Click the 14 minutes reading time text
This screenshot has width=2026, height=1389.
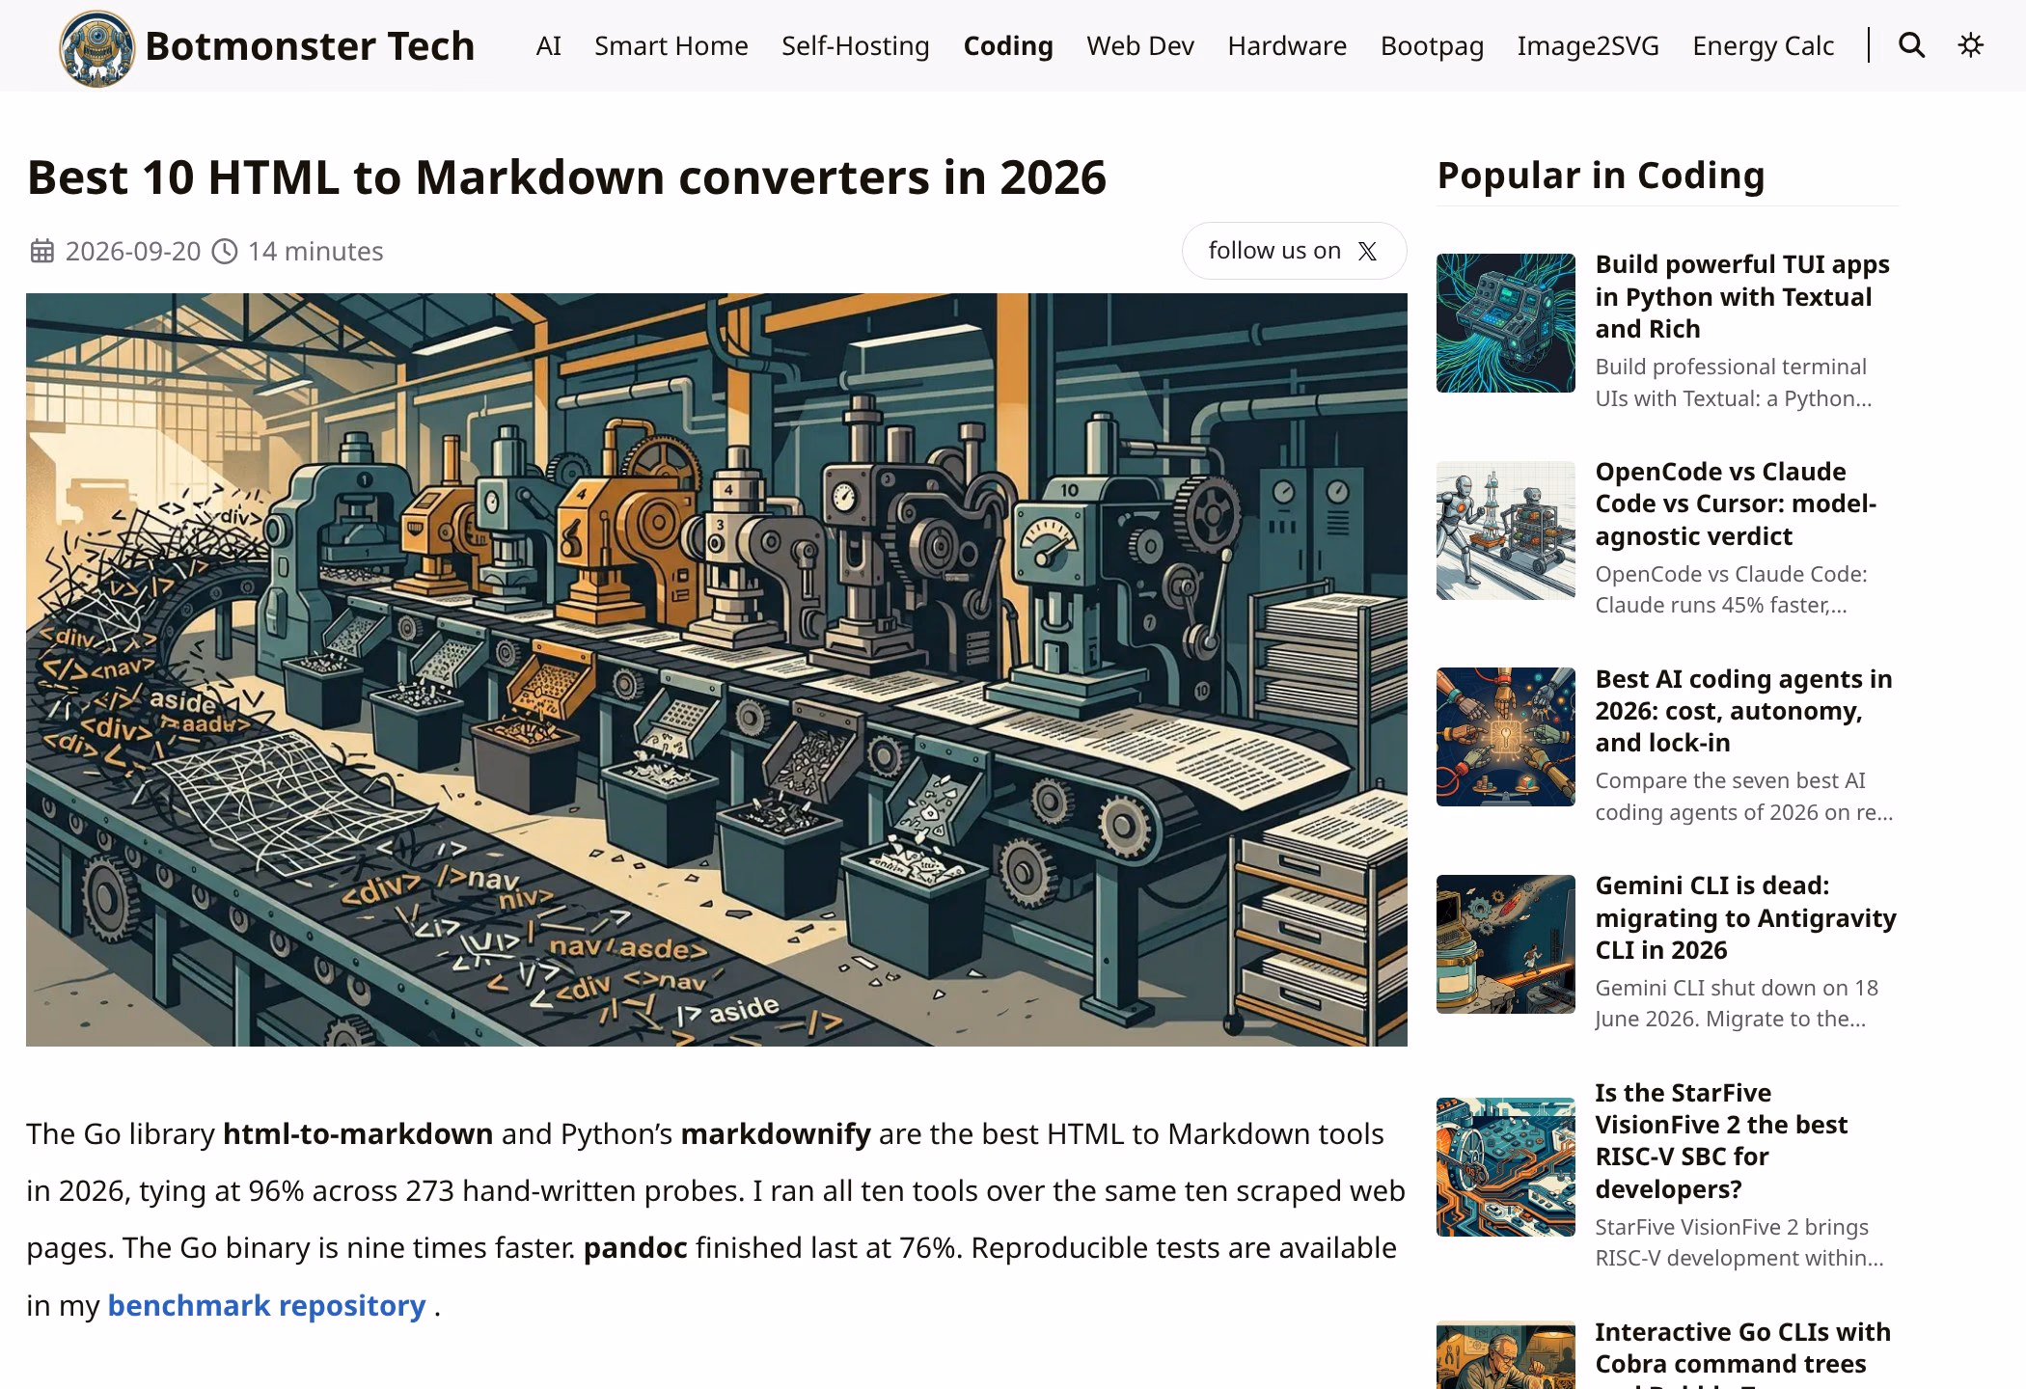click(x=315, y=252)
